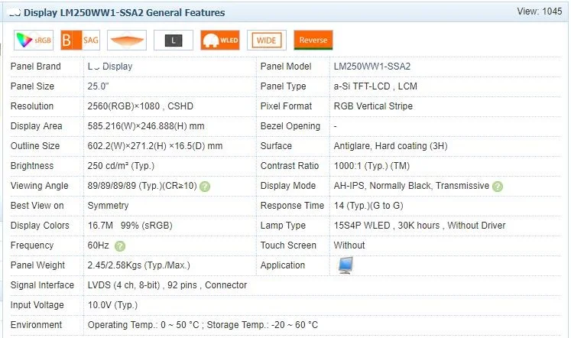This screenshot has width=571, height=338.
Task: Click the LVDS signal interface value
Action: [x=167, y=285]
